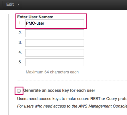Focus the first user name field containing PMC-user
This screenshot has width=127, height=115.
(x=55, y=23)
